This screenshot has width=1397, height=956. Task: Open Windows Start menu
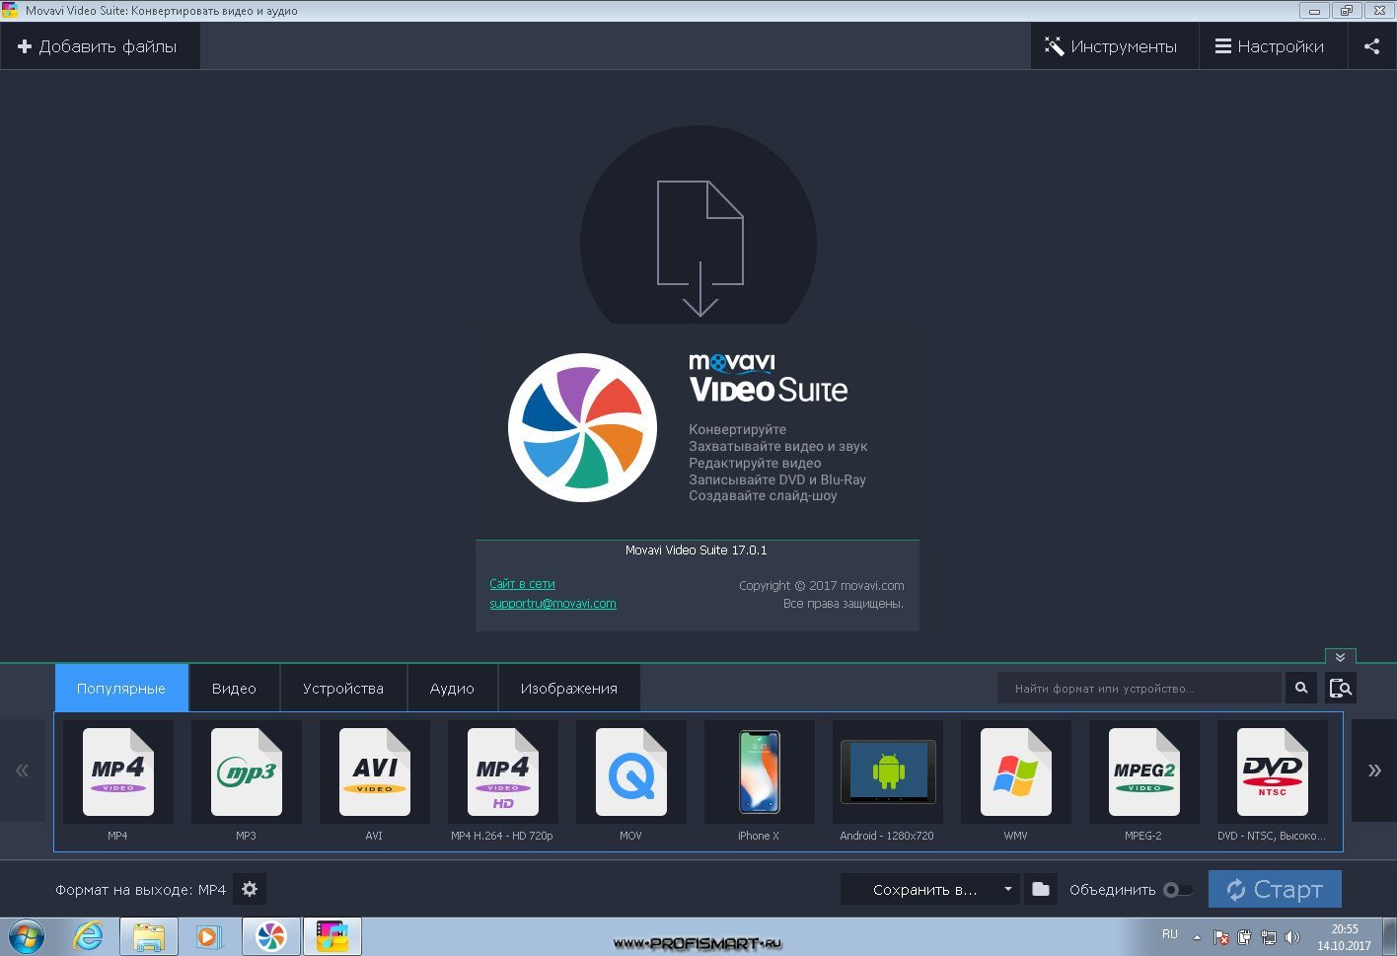[x=26, y=936]
